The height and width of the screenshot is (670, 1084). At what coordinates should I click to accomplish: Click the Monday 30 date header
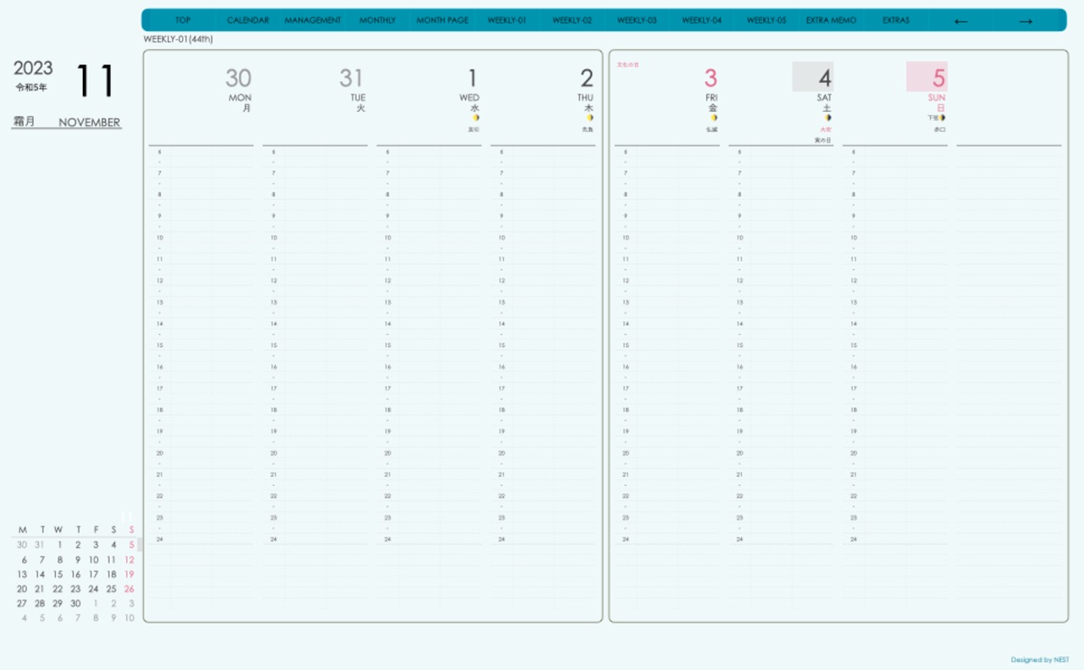point(238,78)
